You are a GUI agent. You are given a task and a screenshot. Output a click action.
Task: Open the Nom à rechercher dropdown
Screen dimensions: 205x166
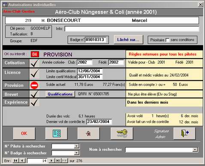(x=195, y=150)
